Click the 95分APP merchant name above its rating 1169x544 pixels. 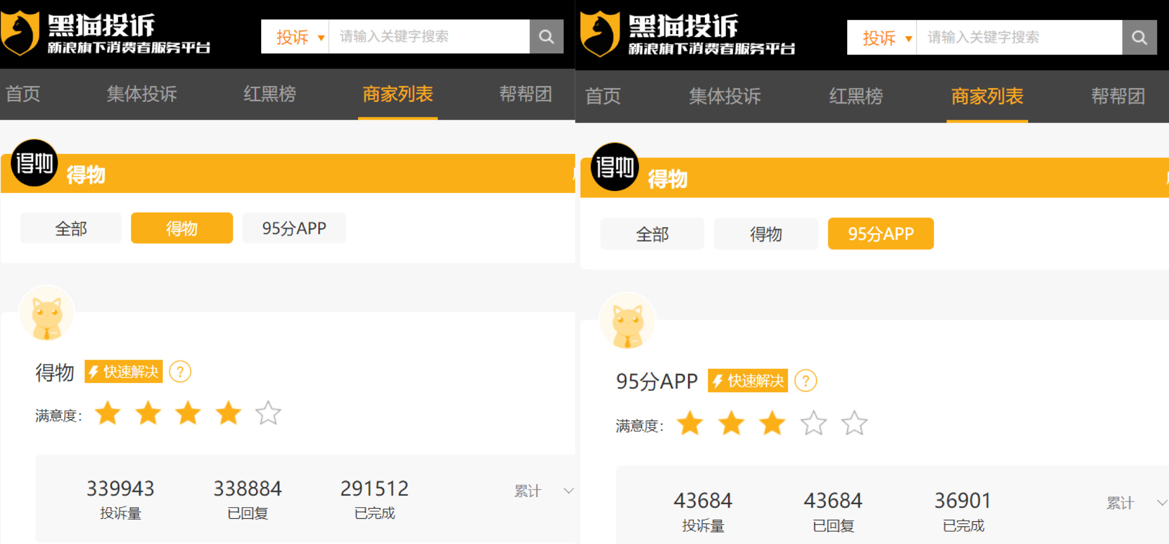tap(657, 382)
